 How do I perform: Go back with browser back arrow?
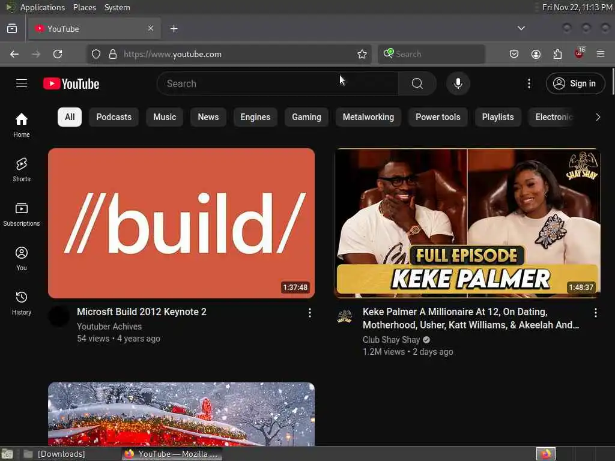14,54
